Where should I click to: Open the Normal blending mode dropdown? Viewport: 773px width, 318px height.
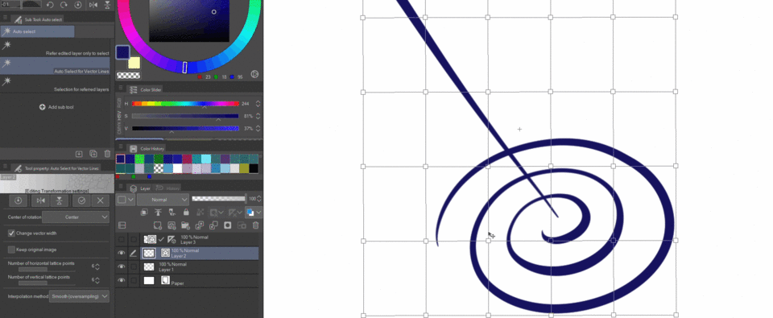tap(163, 200)
